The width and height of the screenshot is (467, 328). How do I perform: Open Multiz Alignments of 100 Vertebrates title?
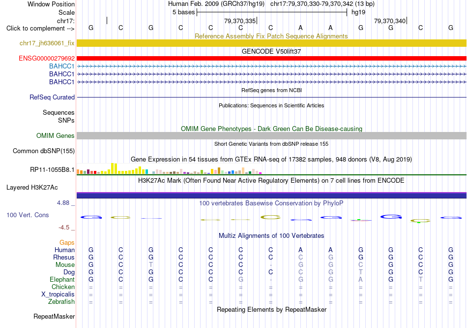pyautogui.click(x=271, y=236)
